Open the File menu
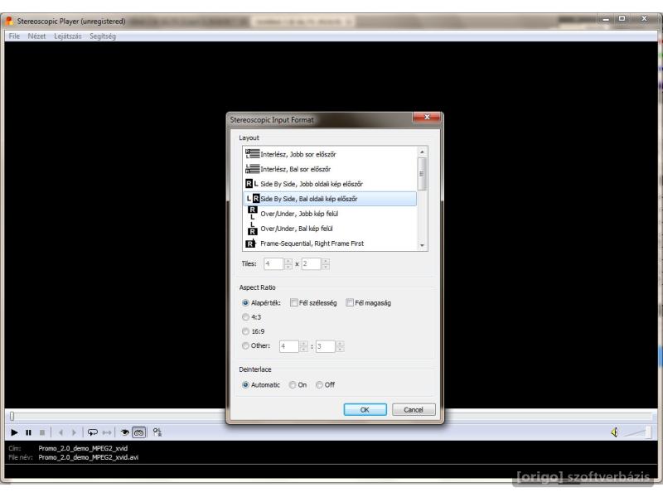This screenshot has height=497, width=663. pos(14,36)
